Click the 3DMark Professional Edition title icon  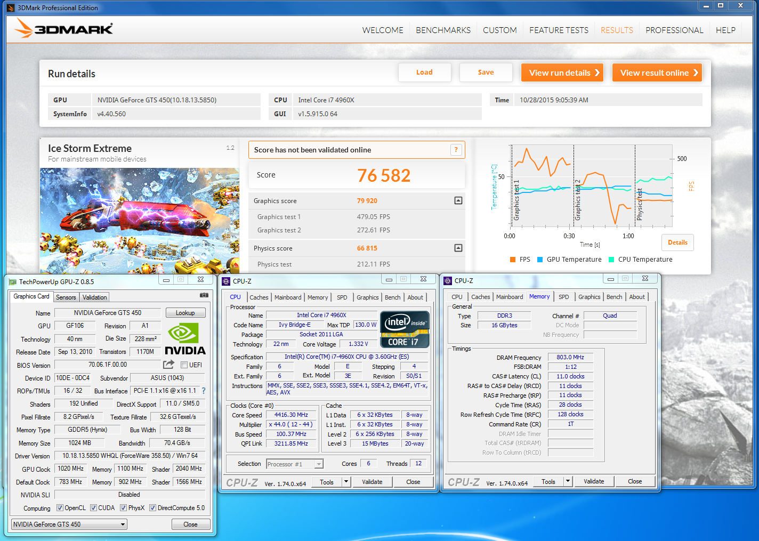click(x=11, y=7)
